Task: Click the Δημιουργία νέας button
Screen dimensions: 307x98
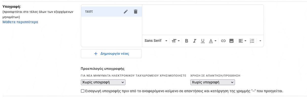Action: [x=111, y=54]
